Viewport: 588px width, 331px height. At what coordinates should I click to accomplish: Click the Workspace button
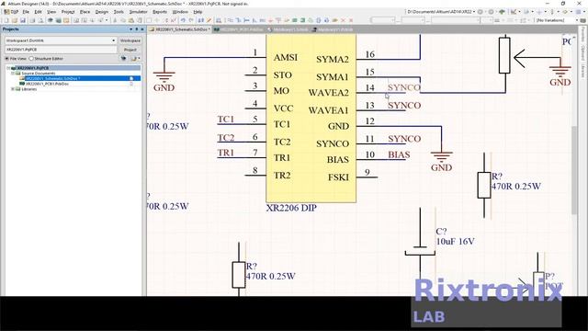[x=130, y=40]
